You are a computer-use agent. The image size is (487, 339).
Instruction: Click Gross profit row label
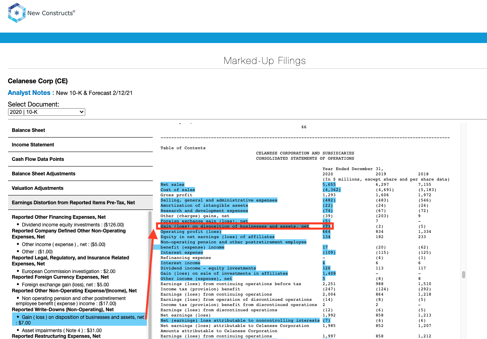[177, 195]
